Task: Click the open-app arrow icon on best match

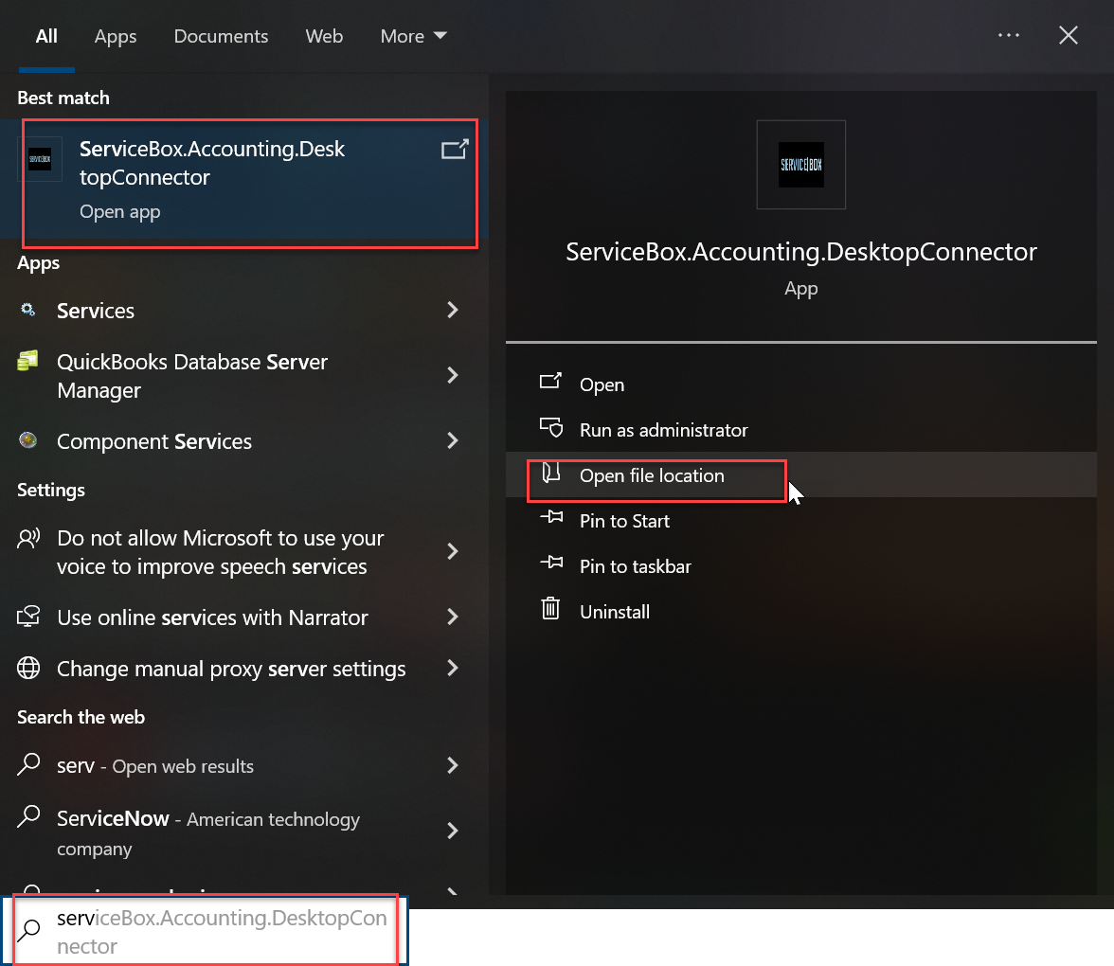Action: (455, 150)
